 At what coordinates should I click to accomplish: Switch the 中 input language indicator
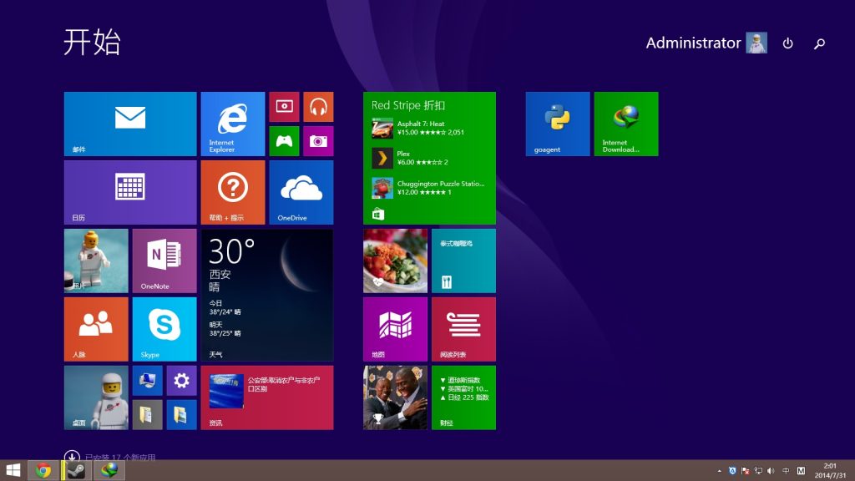pyautogui.click(x=786, y=471)
